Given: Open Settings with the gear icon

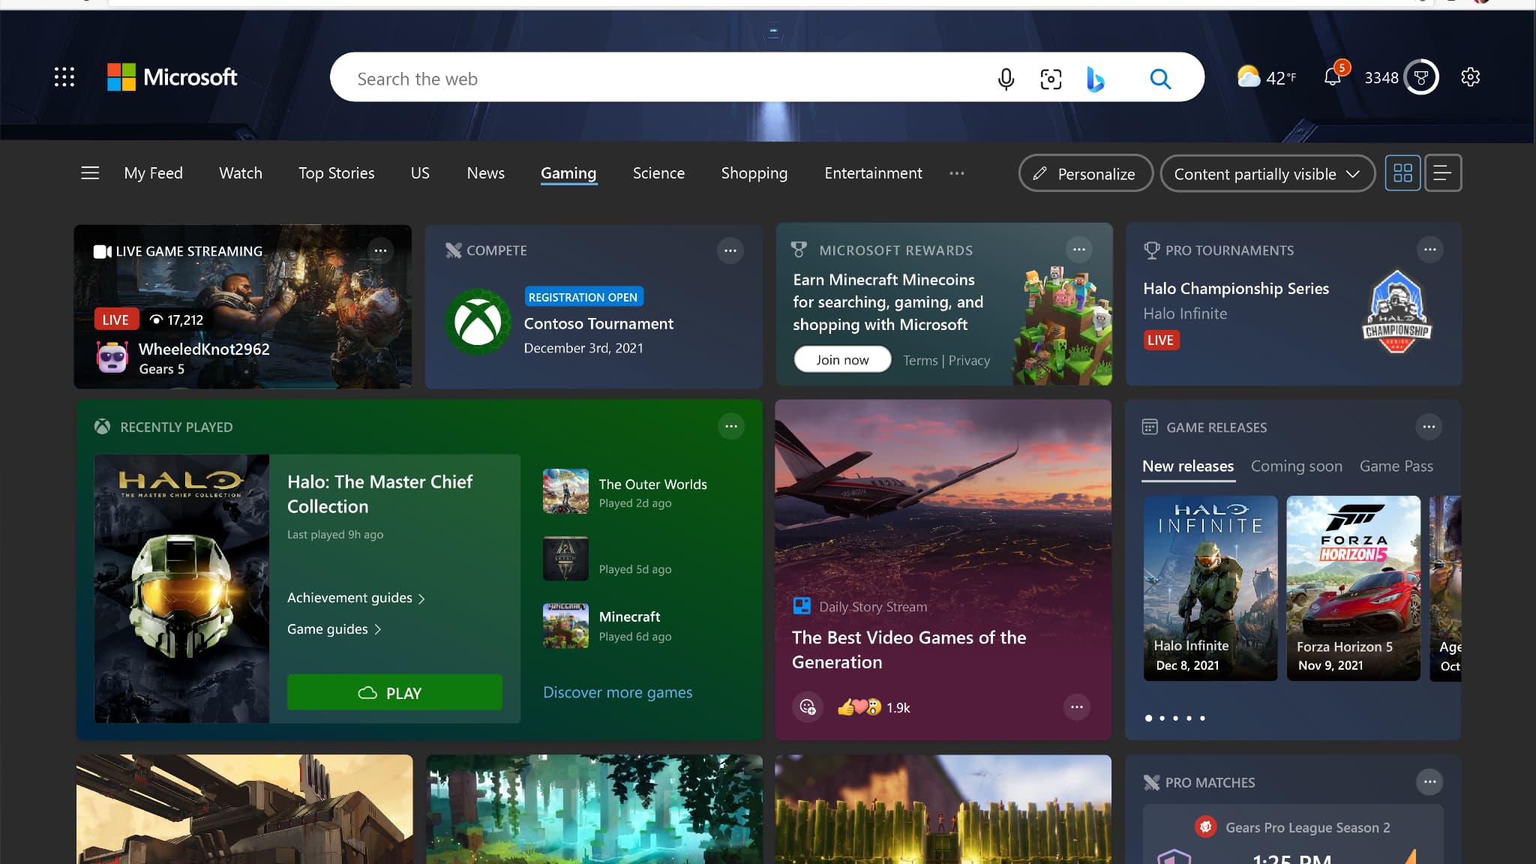Looking at the screenshot, I should (1470, 76).
